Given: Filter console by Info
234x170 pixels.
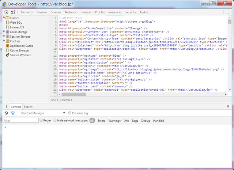Looking at the screenshot, I should pos(126,121).
